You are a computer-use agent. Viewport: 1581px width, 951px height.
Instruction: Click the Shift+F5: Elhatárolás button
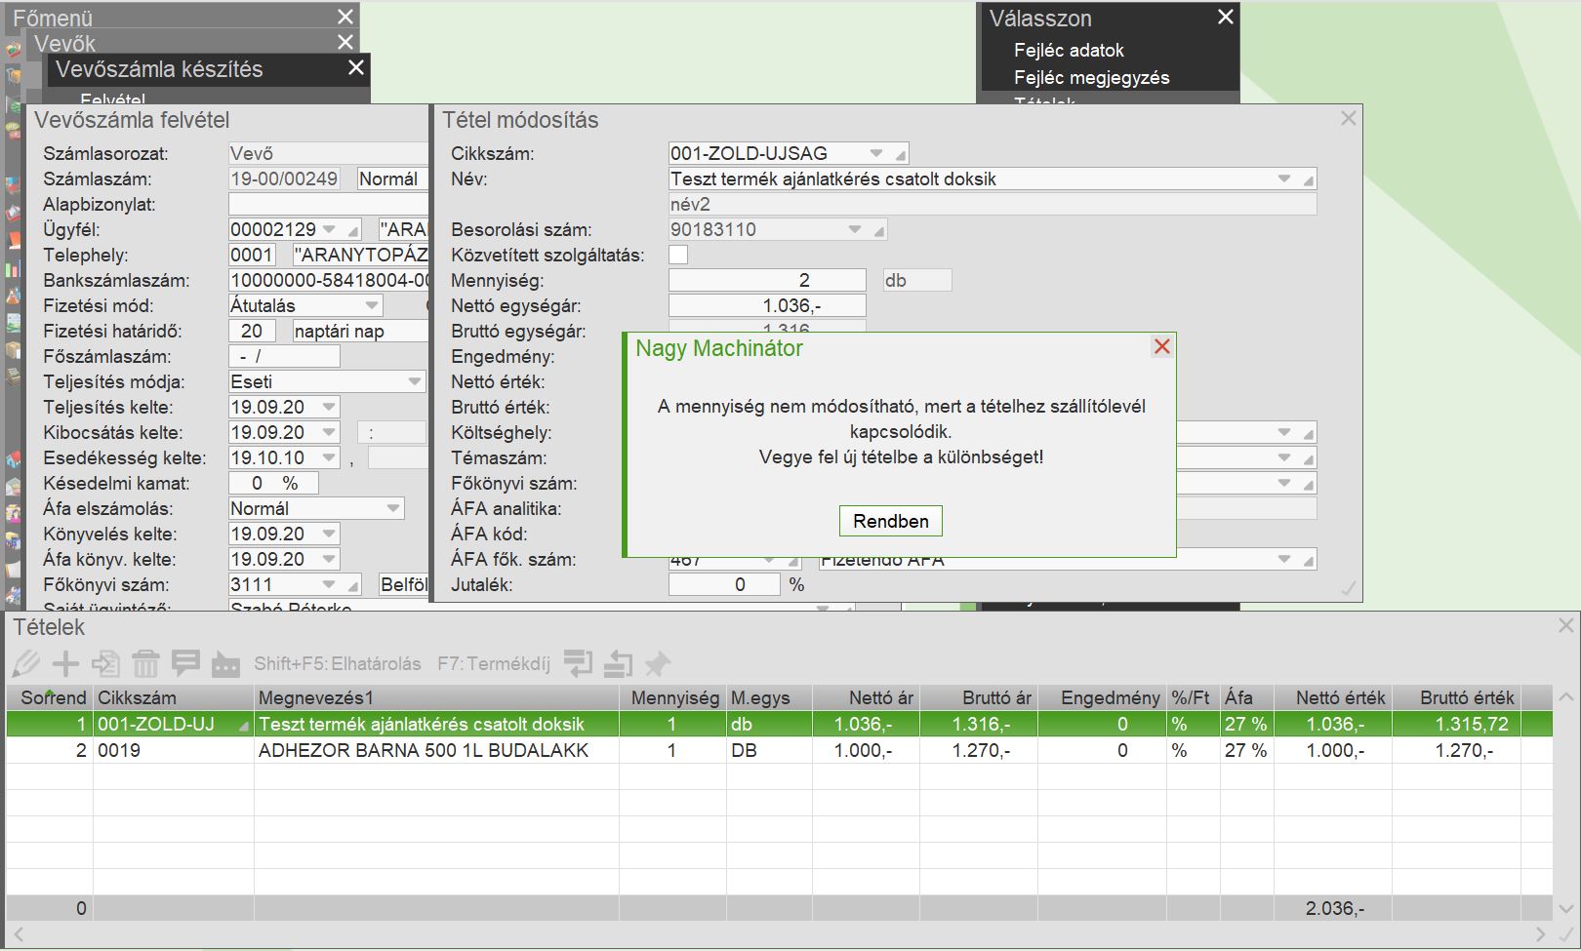[x=337, y=664]
